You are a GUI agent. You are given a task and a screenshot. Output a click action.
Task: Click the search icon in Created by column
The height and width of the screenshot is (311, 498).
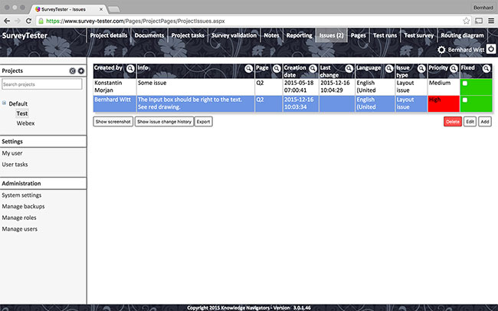130,69
